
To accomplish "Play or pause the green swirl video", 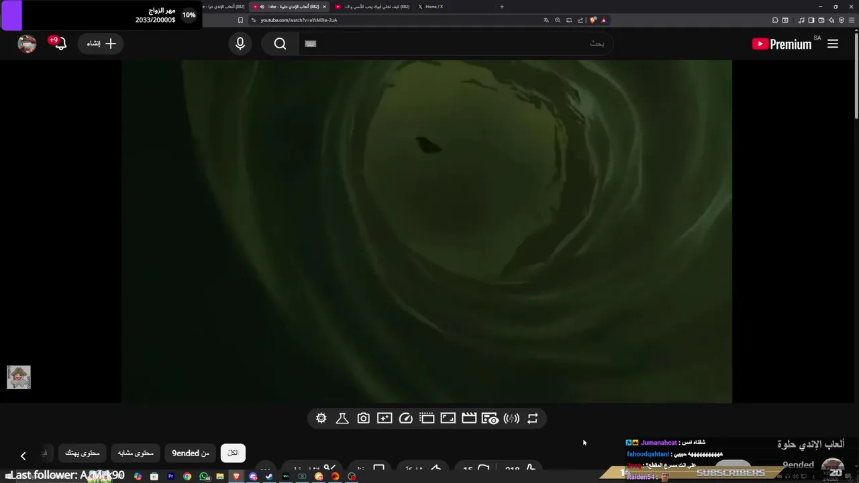I will tap(427, 231).
